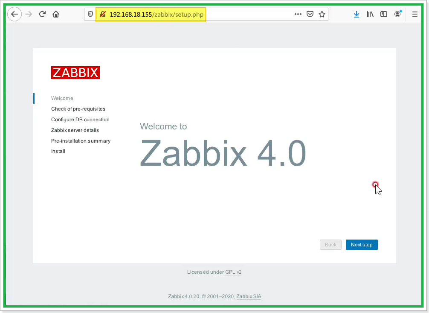The image size is (429, 313).
Task: Click the 'Licensed under' footer text
Action: pyautogui.click(x=206, y=272)
